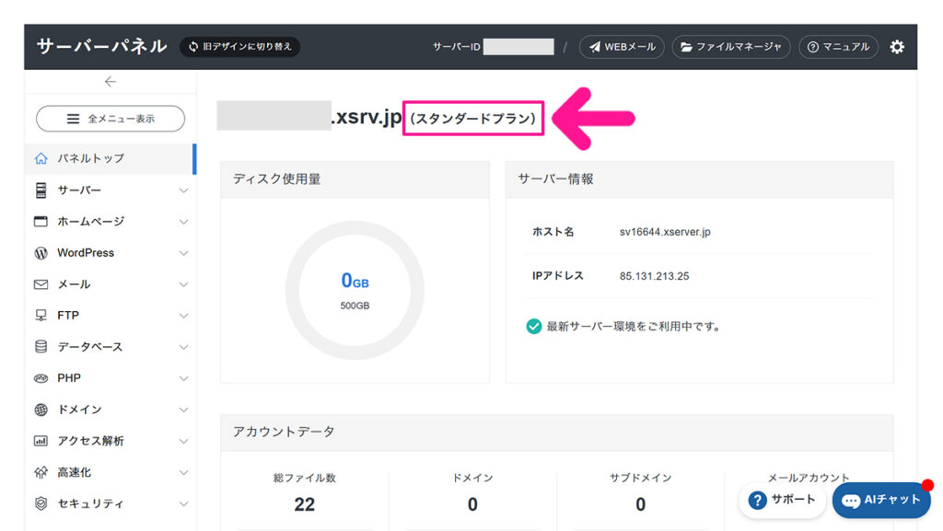The height and width of the screenshot is (531, 943).
Task: Select パネルトップ in the sidebar
Action: click(x=90, y=158)
